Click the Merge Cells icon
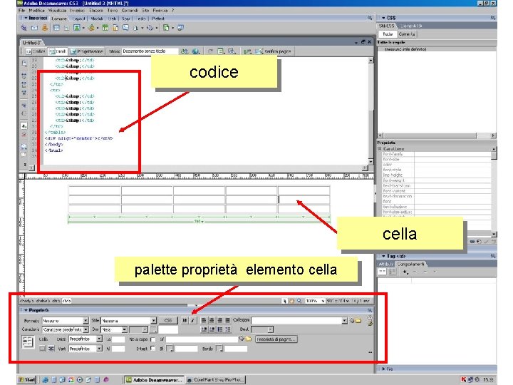Viewport: 513px width, 385px height. [x=43, y=349]
